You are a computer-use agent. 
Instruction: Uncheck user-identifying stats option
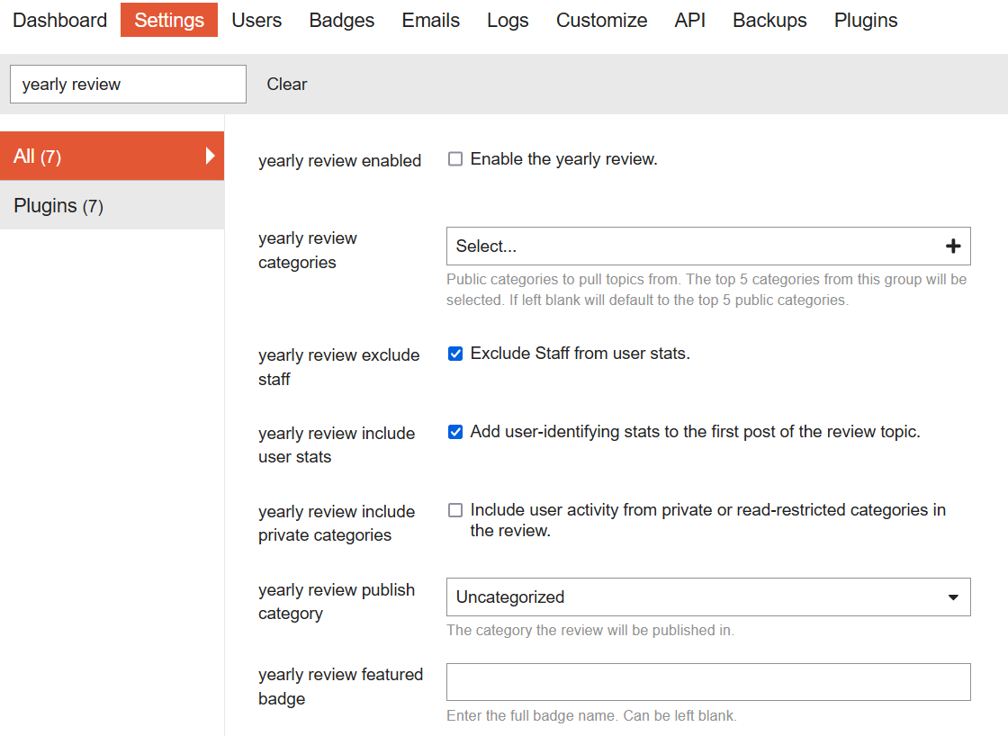tap(455, 430)
